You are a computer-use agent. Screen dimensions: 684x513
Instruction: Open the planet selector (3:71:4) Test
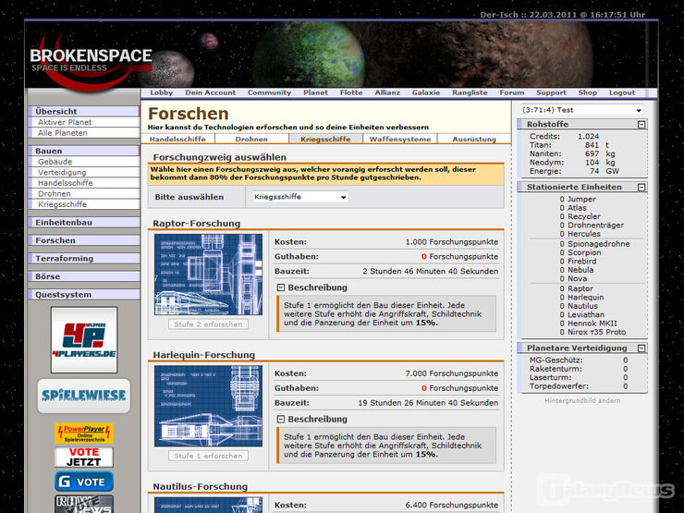582,110
